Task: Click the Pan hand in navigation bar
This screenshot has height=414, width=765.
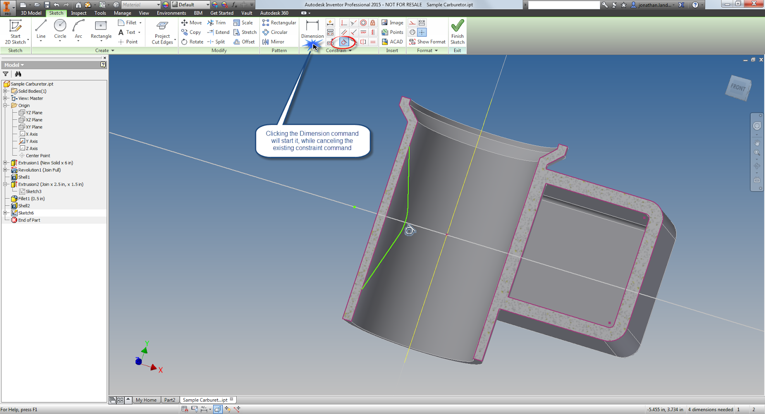Action: (757, 142)
